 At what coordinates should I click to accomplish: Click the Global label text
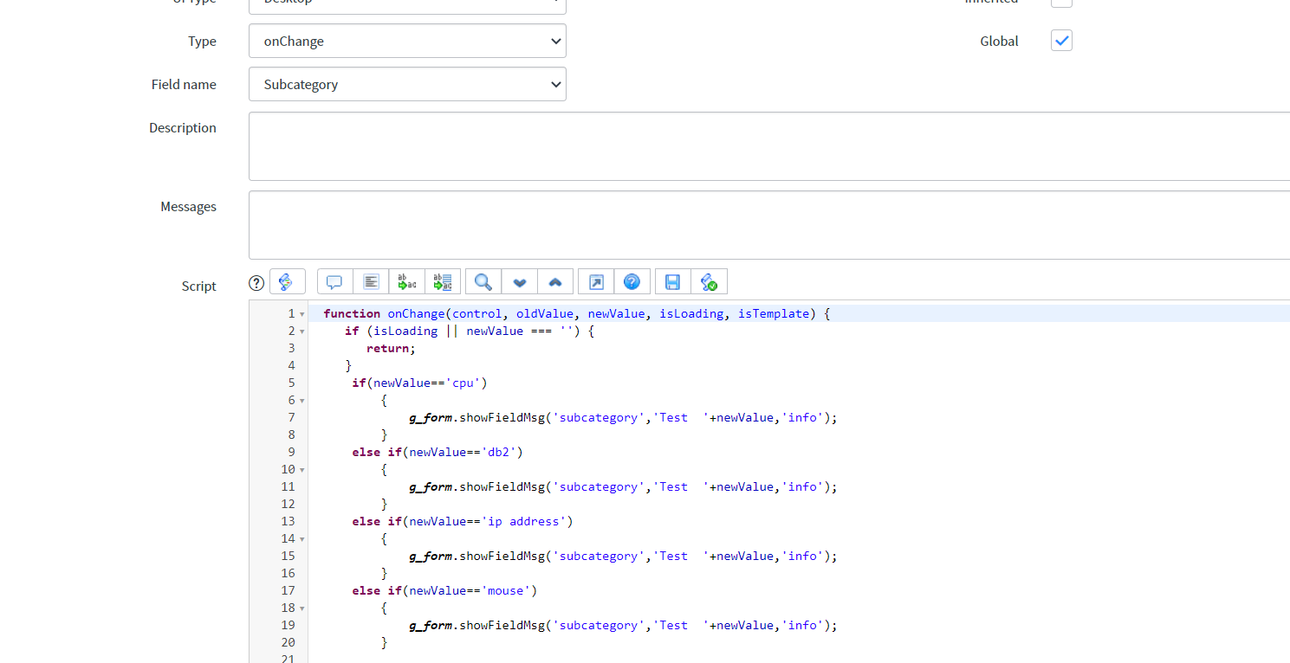tap(999, 41)
